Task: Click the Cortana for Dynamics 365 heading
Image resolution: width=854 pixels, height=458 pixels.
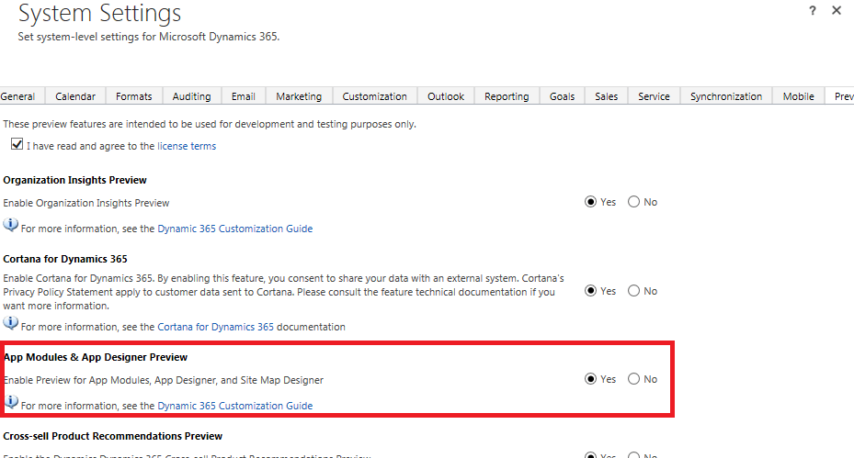Action: 65,259
